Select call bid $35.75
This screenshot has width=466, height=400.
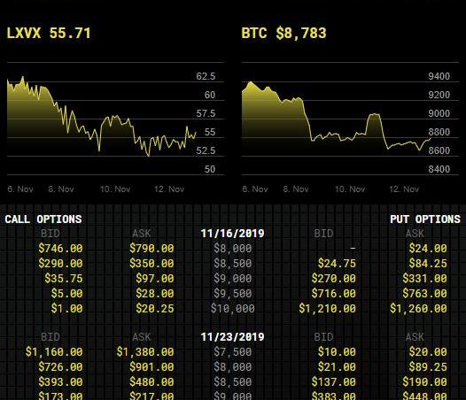[x=64, y=279]
